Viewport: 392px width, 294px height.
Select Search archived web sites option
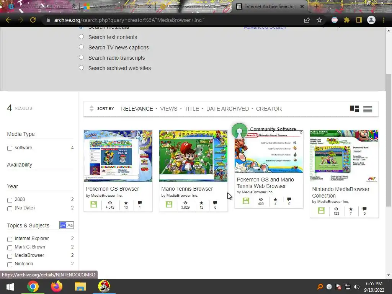tap(81, 67)
